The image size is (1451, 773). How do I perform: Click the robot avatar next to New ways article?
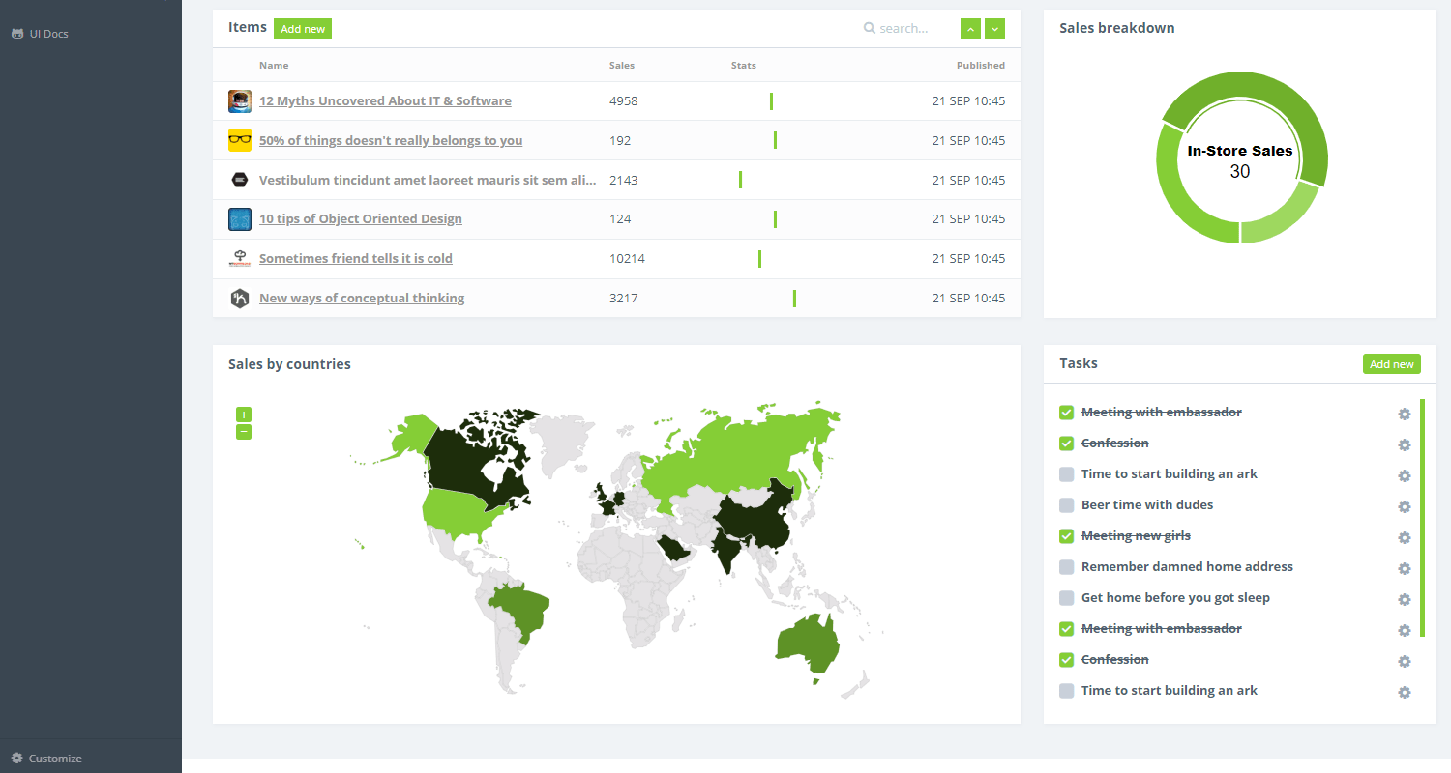click(239, 298)
